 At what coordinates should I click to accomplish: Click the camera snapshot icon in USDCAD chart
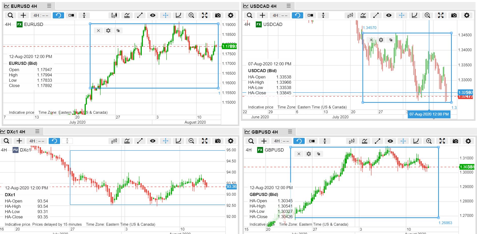point(454,15)
